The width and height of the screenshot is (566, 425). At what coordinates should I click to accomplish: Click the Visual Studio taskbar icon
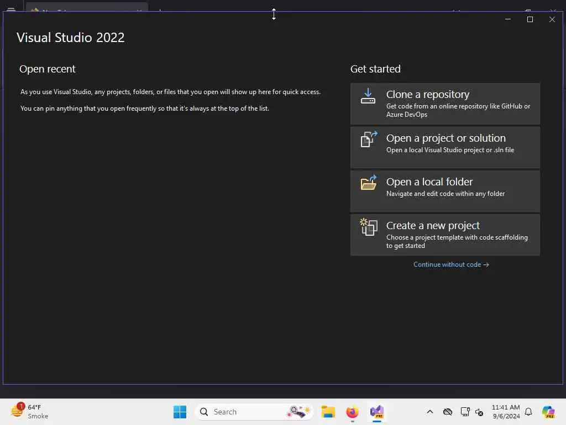click(376, 412)
